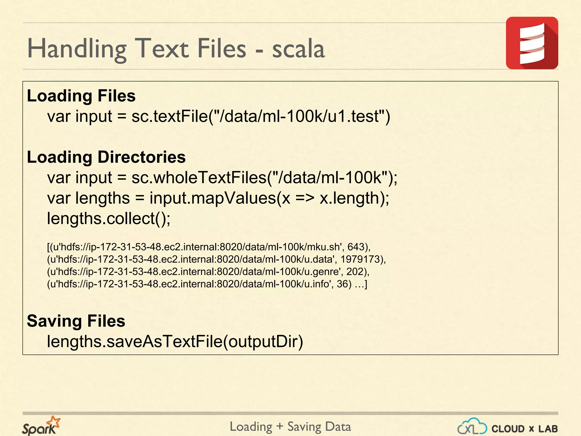
Task: Click the 'Saving Files' heading
Action: (76, 321)
